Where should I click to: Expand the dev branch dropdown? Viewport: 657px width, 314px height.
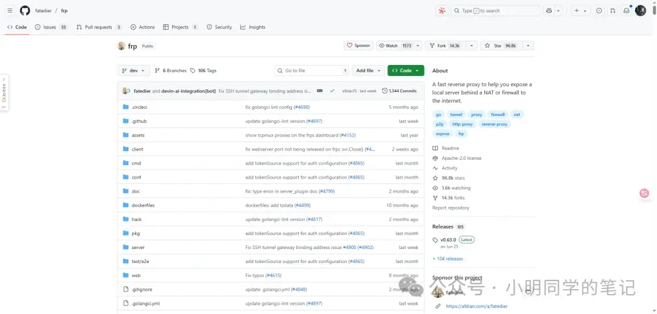[x=134, y=70]
